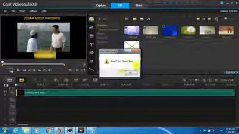Viewport: 239px width, 134px height.
Task: Jump to Home in preview
Action: 24,70
